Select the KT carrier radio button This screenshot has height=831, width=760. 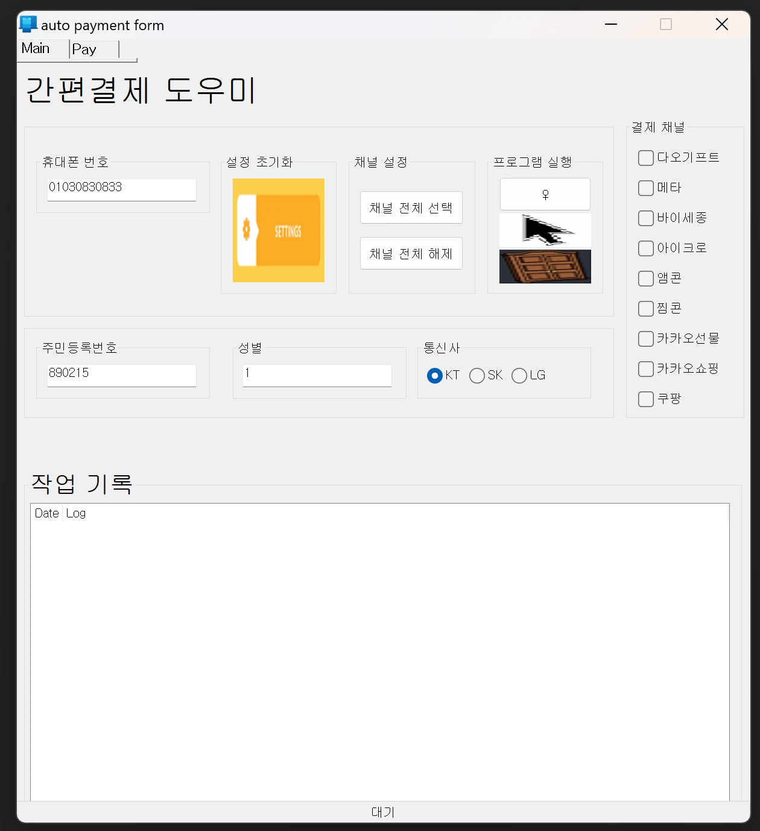click(x=434, y=375)
